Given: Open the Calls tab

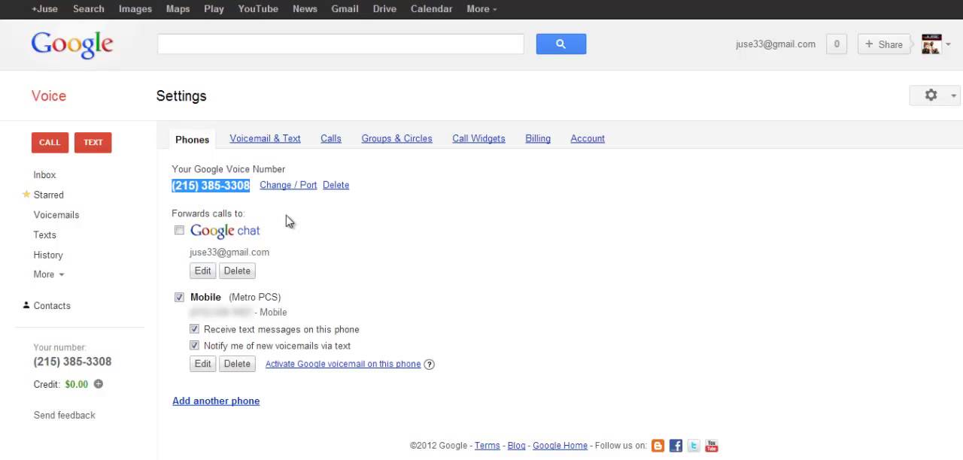Looking at the screenshot, I should click(x=331, y=138).
